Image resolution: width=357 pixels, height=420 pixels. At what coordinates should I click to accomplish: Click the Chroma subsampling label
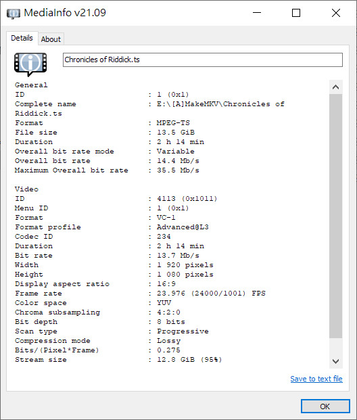57,312
